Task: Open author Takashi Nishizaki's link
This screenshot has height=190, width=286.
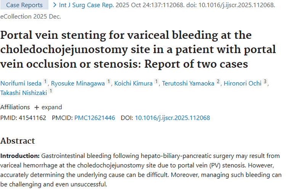Action: (24, 92)
